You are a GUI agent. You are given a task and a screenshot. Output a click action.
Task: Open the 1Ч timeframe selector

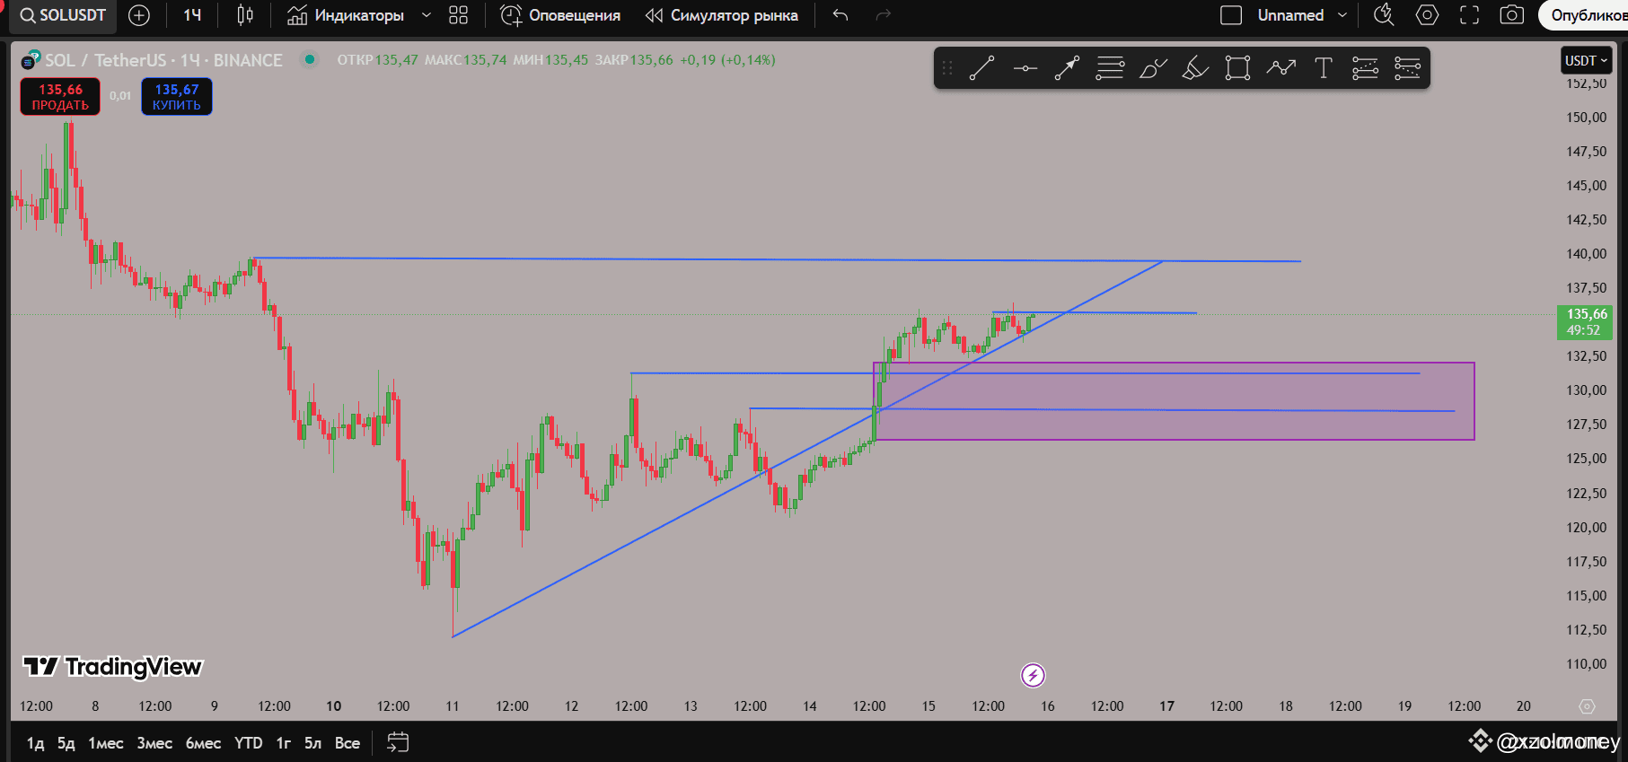point(192,15)
